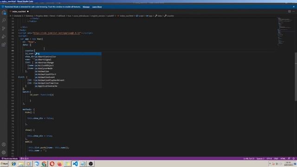Open the errors and warnings status item
Image resolution: width=297 pixels, height=167 pixels.
24,159
